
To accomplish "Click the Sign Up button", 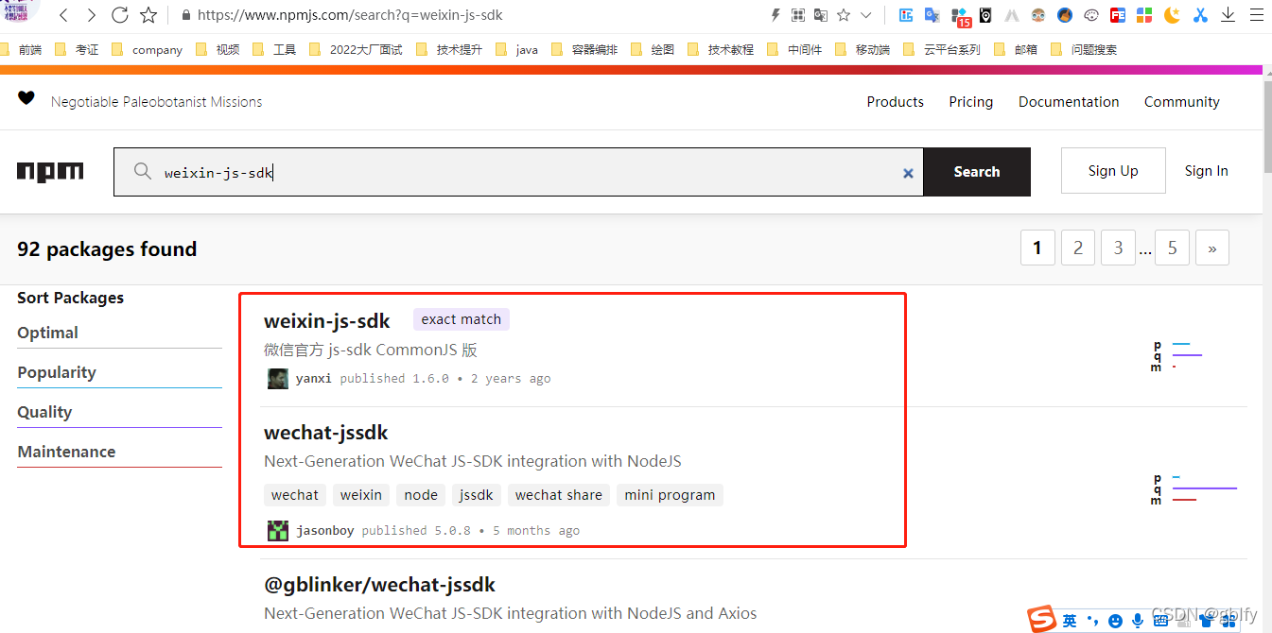I will (1113, 171).
